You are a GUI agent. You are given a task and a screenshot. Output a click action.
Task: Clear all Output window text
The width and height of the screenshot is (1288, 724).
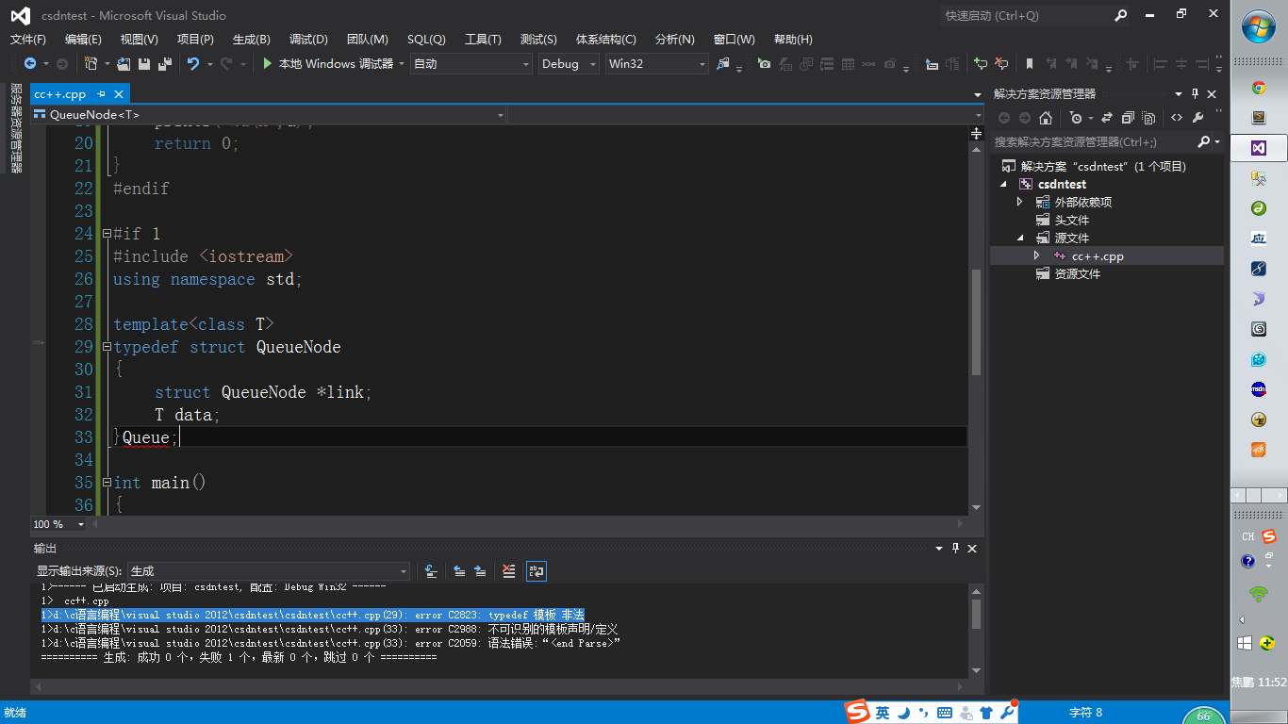click(509, 570)
